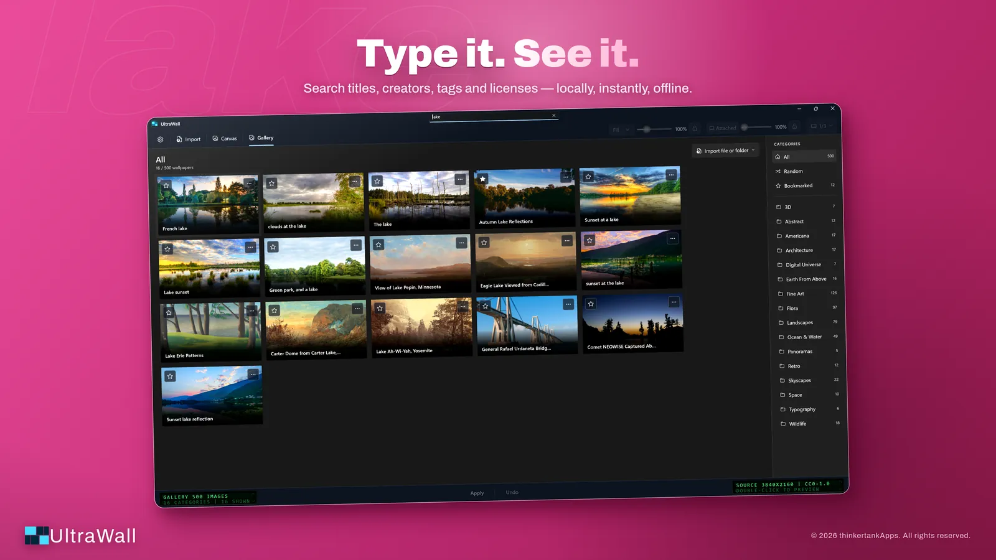996x560 pixels.
Task: Open more menu on Lake Erie Patterns
Action: coord(251,310)
